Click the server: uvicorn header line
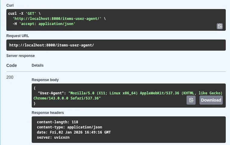Screen dimensions: 230x145 53,137
